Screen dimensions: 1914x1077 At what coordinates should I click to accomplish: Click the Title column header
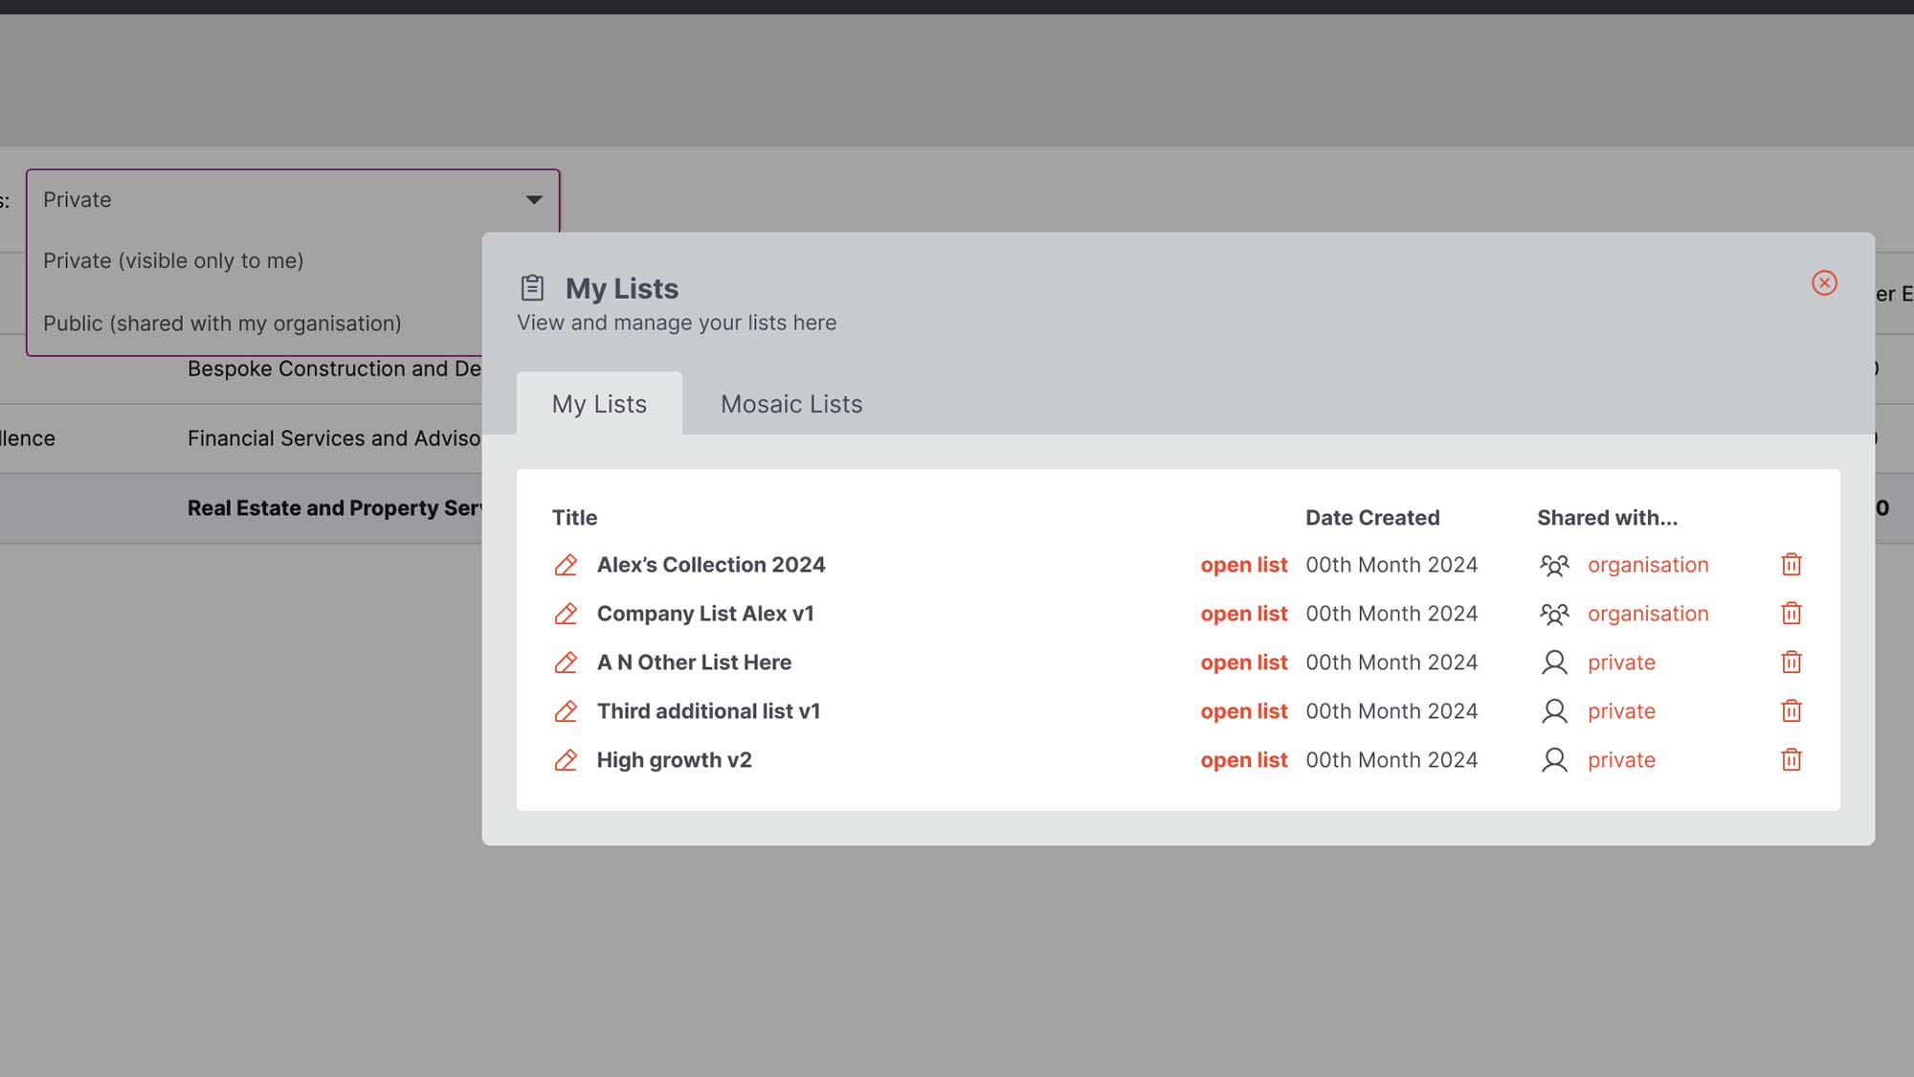pos(574,518)
